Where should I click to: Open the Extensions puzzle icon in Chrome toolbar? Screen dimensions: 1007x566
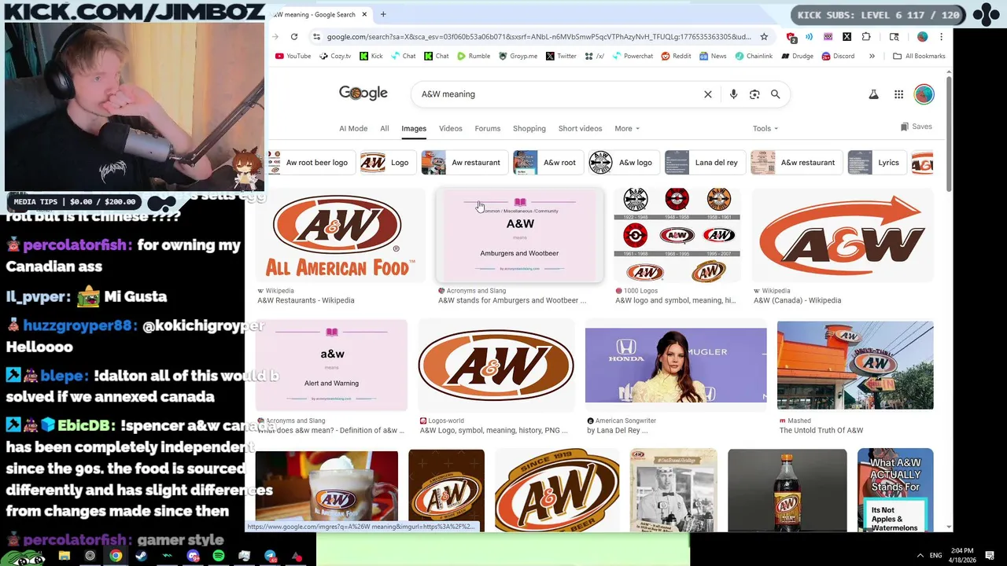coord(866,37)
